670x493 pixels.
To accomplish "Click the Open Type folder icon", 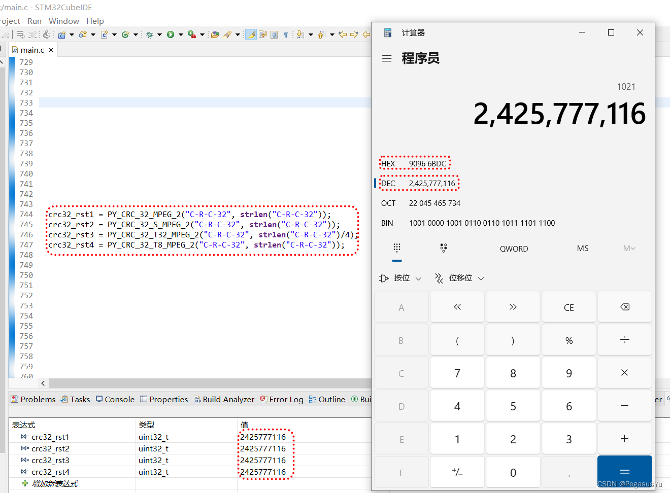I will coord(215,34).
